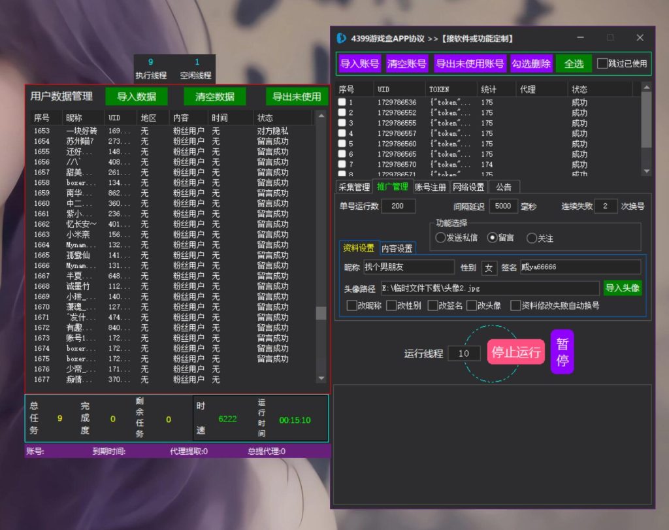The height and width of the screenshot is (530, 669).
Task: Click 导出未使用 in user data panel
Action: pos(297,97)
